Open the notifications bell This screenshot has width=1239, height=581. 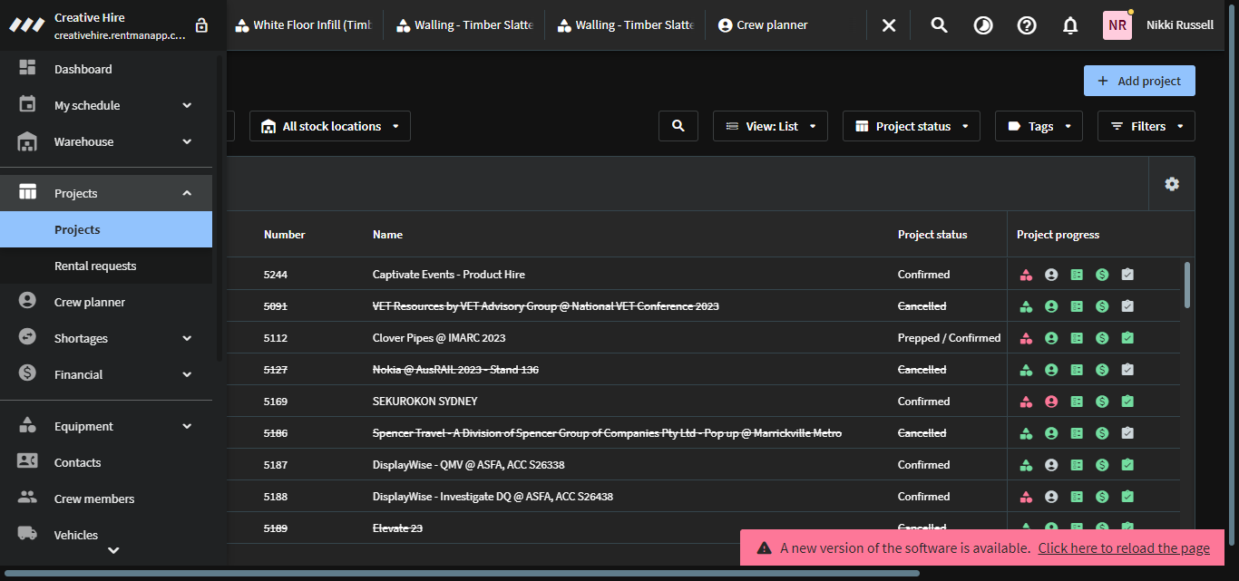pos(1070,25)
